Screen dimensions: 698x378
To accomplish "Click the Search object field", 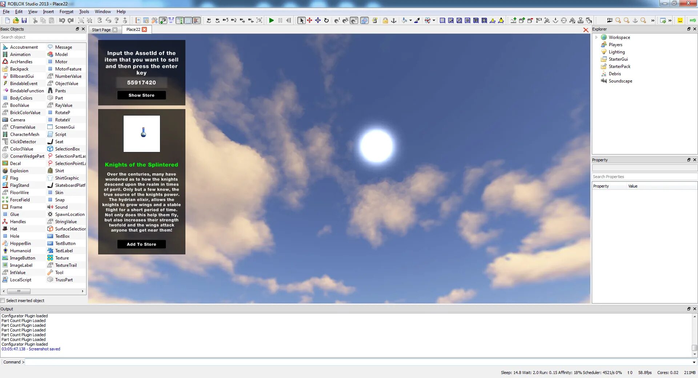I will tap(43, 37).
